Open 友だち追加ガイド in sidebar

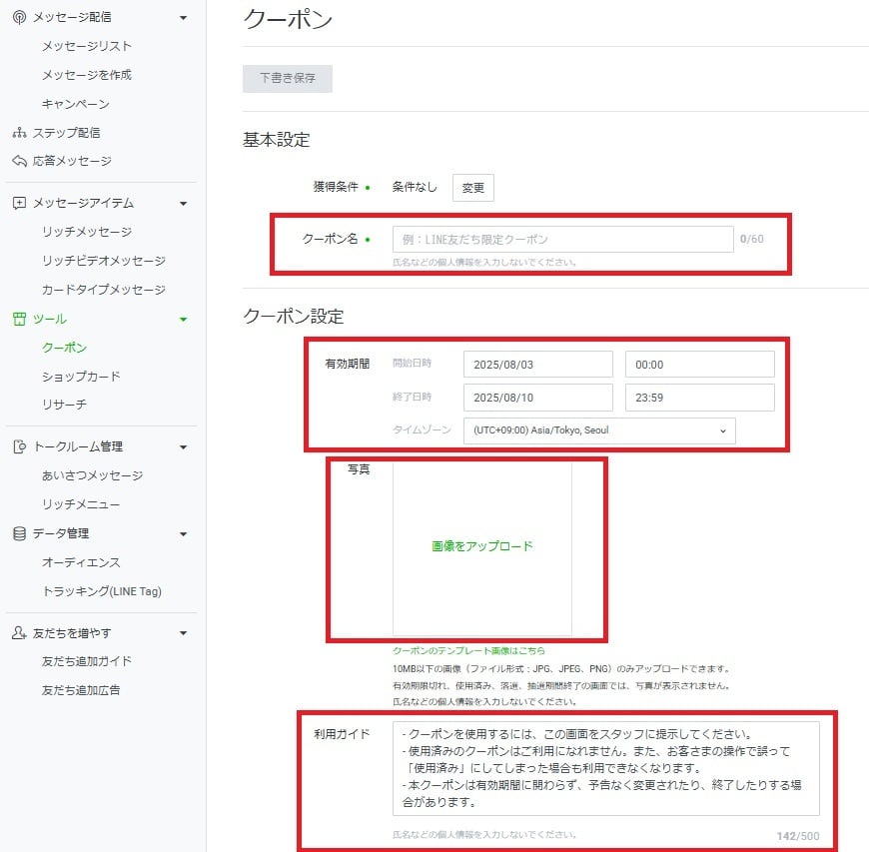tap(87, 661)
